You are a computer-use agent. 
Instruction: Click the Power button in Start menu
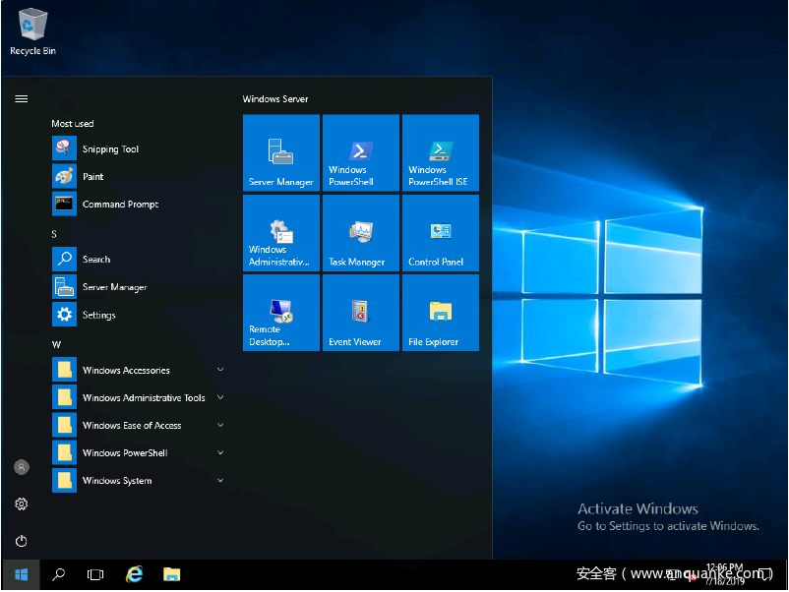[x=21, y=541]
